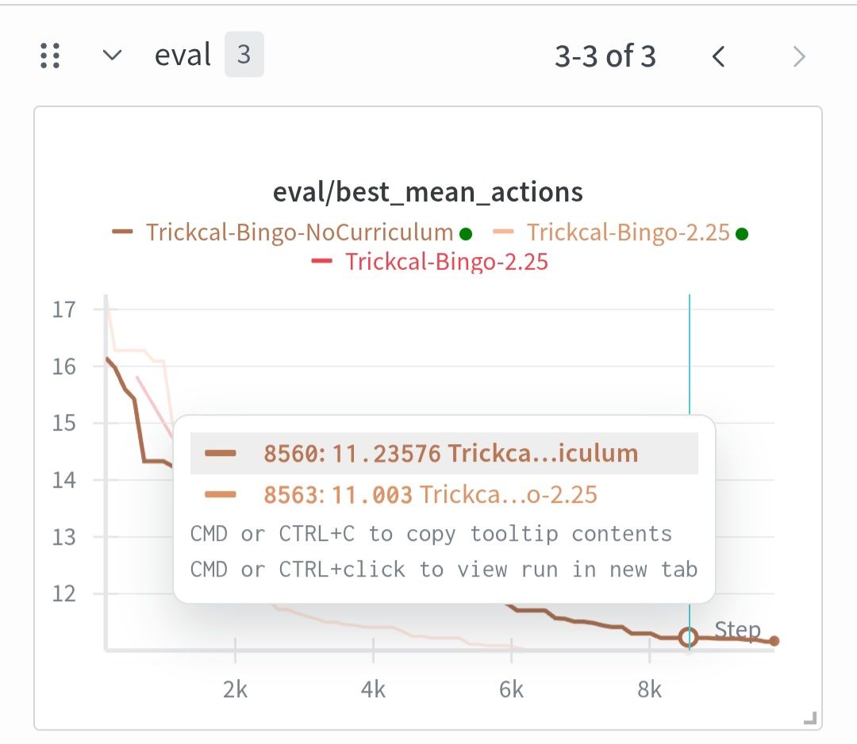
Task: Toggle Trickcal-Bingo-NoCurriculum legend entry
Action: point(299,232)
